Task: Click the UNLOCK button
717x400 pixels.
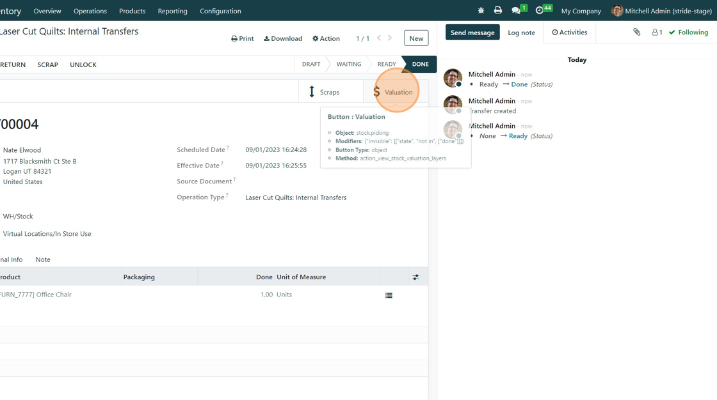Action: click(x=83, y=65)
